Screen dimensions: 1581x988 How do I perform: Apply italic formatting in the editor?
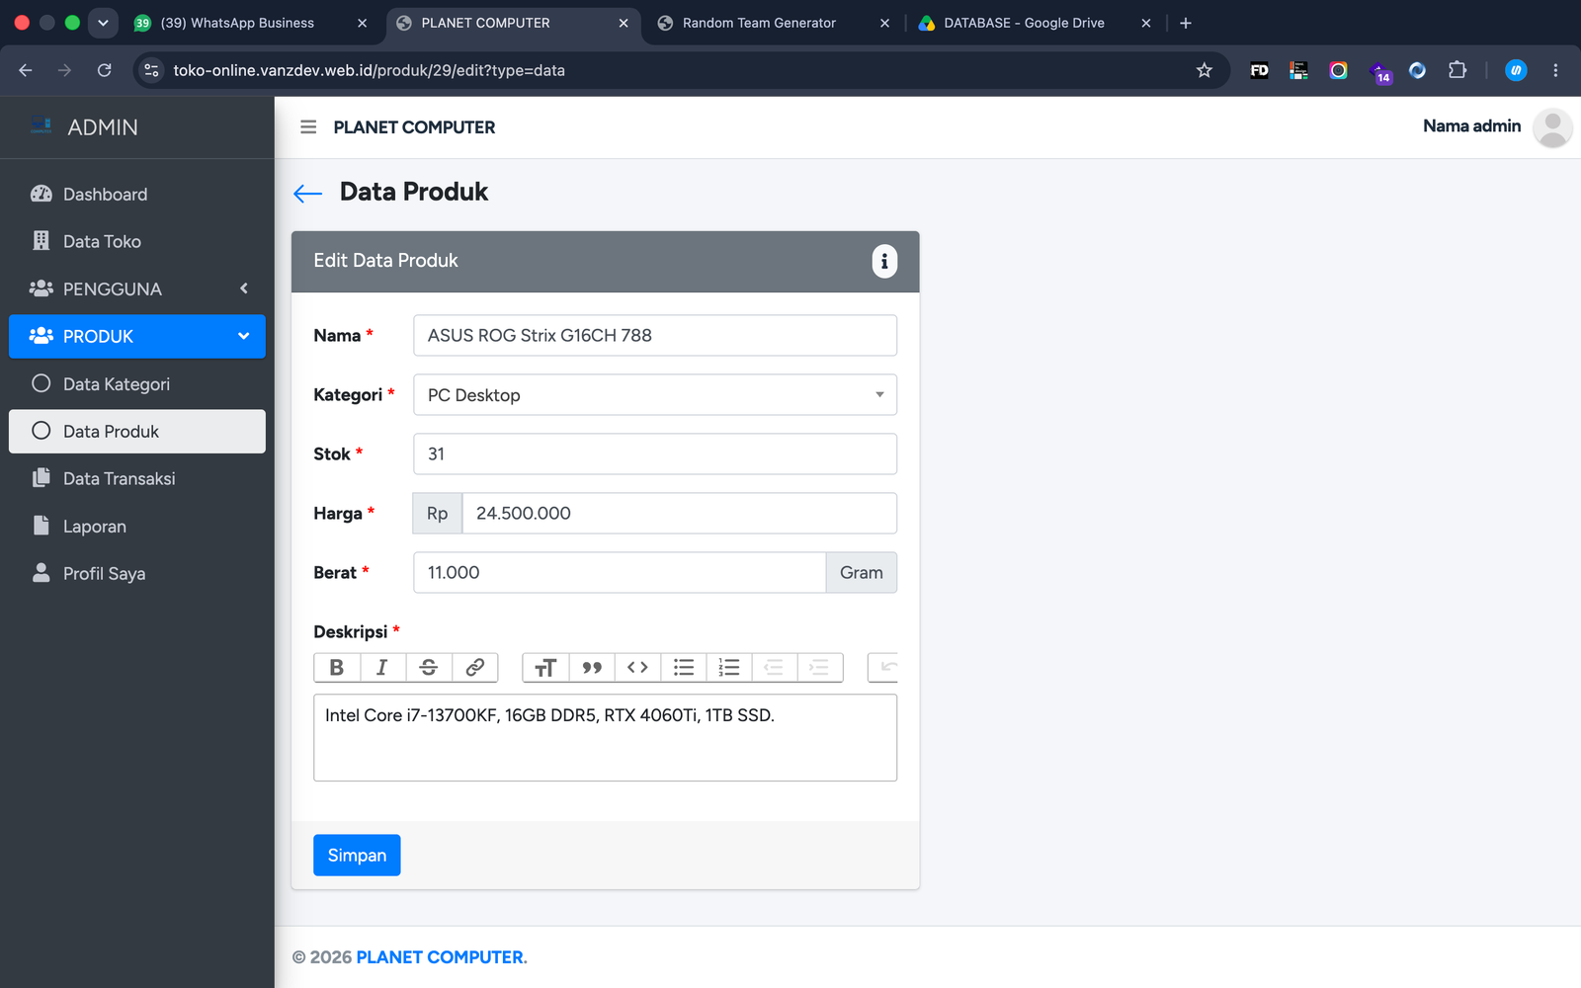pos(382,668)
